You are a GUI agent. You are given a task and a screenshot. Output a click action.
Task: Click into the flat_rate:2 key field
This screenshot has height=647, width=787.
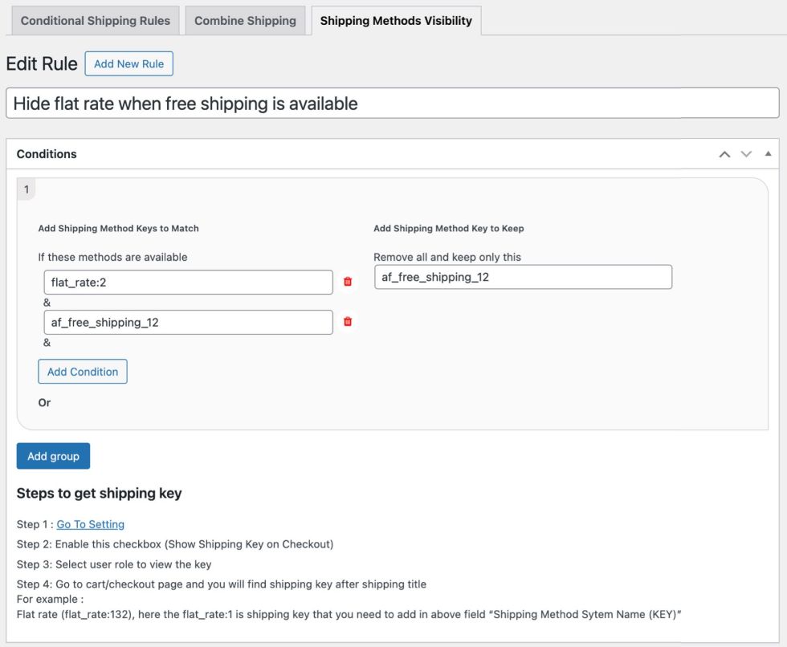[x=188, y=282]
